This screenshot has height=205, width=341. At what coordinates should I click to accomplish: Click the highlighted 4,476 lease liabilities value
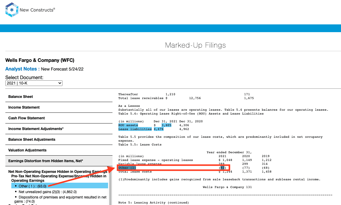point(159,129)
